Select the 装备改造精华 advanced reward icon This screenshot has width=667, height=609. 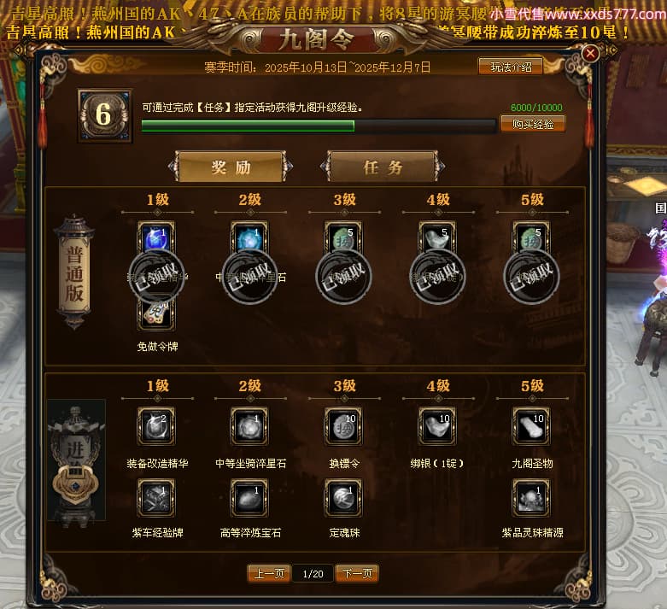[x=156, y=426]
